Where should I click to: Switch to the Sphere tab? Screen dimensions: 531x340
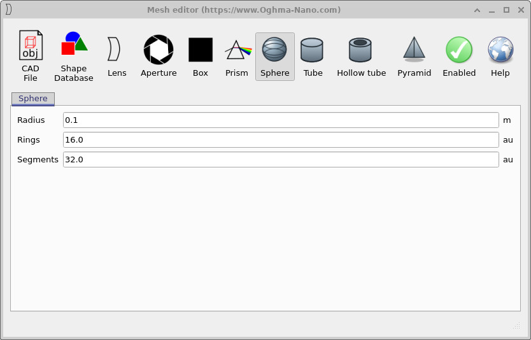click(x=33, y=99)
